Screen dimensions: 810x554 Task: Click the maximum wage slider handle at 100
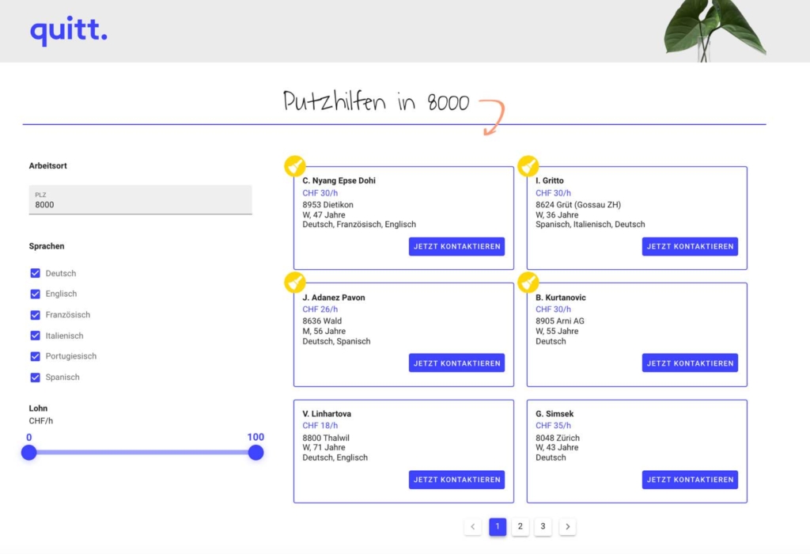255,453
